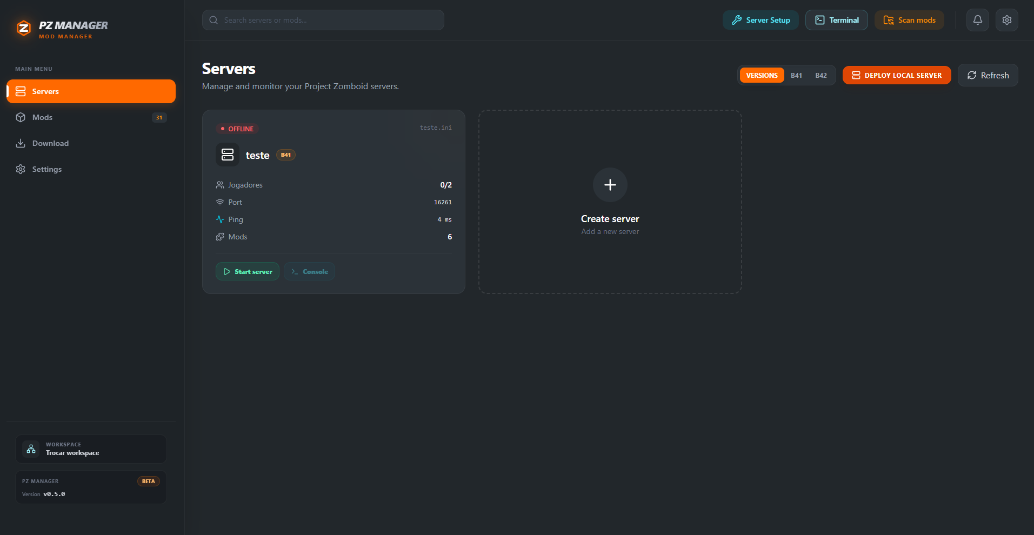Click the port value 16261
Screen dimensions: 1034x535
tap(443, 202)
